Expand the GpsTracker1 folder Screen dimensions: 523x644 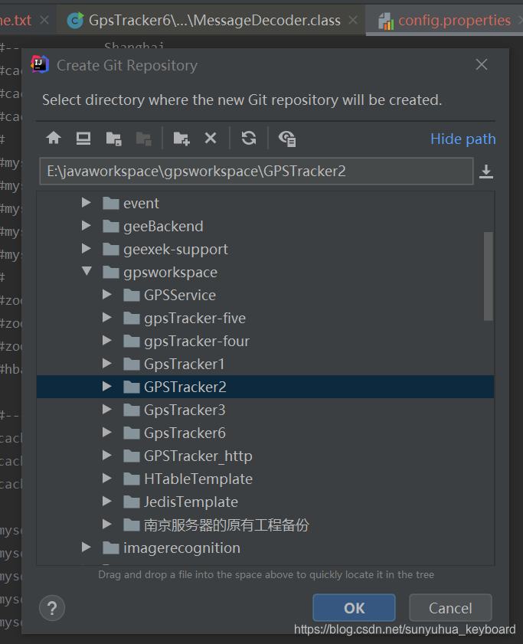pos(106,364)
